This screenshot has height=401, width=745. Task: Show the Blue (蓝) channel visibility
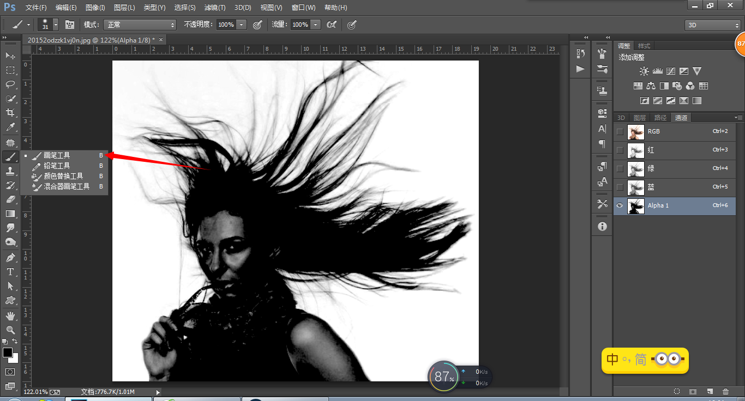(x=620, y=187)
